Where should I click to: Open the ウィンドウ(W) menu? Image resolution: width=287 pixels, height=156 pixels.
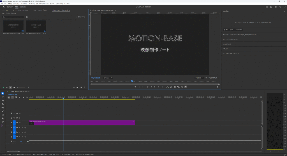point(59,4)
